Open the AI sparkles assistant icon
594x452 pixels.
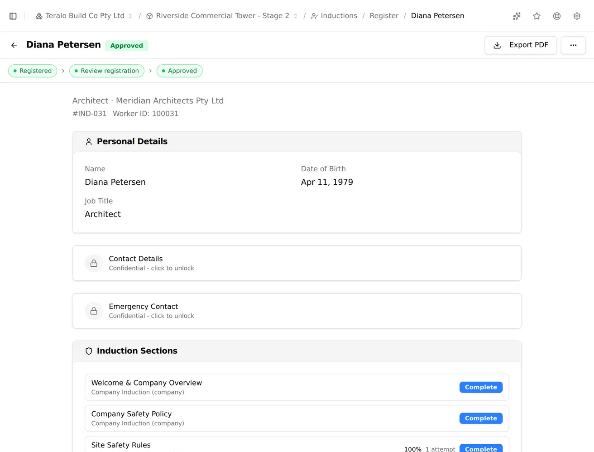[517, 16]
